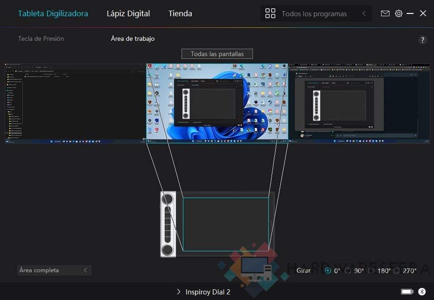This screenshot has width=434, height=300.
Task: Expand the Inspiroy Dial 2 device selector
Action: pyautogui.click(x=203, y=292)
